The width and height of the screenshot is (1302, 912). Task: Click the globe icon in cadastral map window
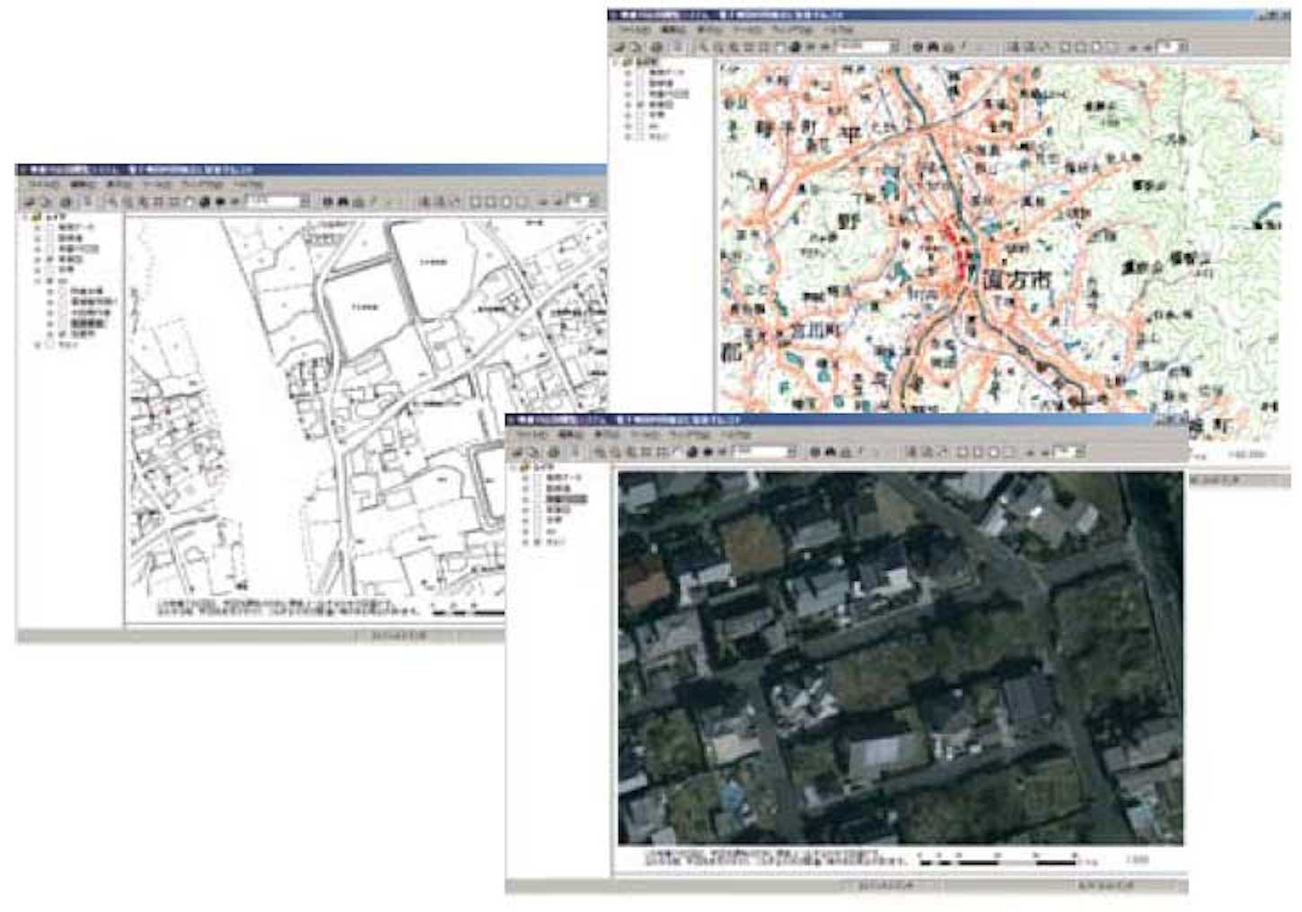point(205,203)
